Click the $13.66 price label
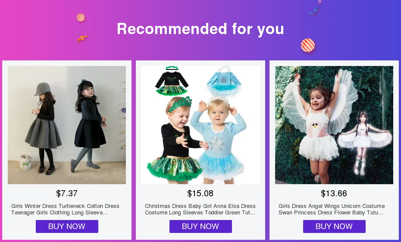Viewport: 401px width, 242px height. click(334, 193)
